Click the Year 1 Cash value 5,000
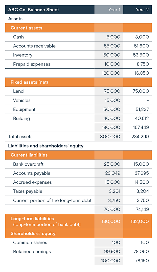 (113, 37)
